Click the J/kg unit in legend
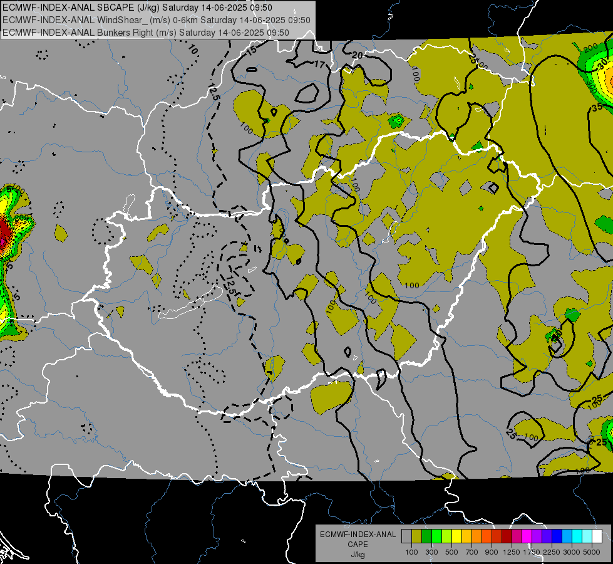613x564 pixels. click(358, 555)
